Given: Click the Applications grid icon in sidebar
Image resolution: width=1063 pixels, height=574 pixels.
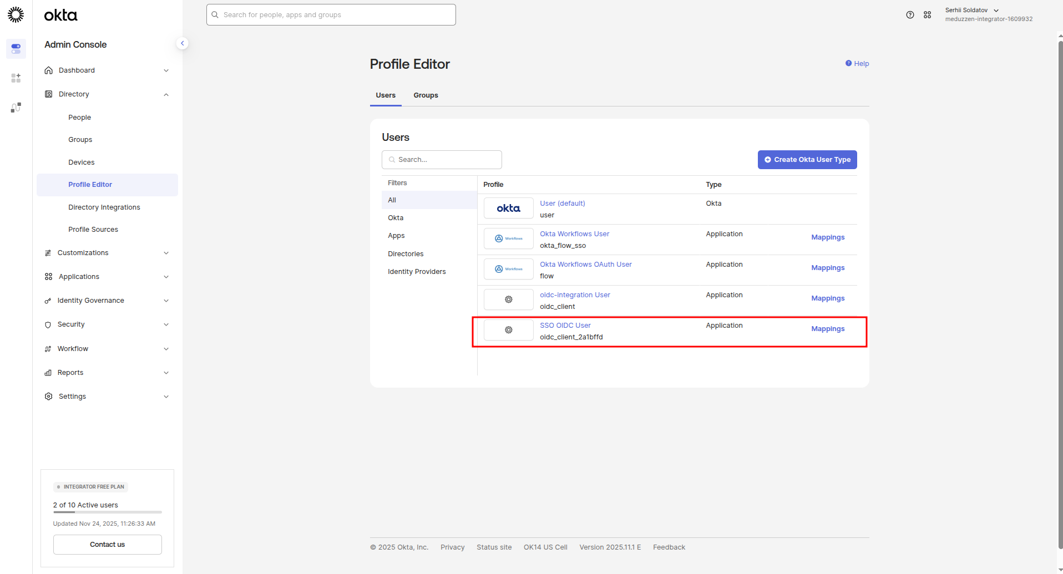Looking at the screenshot, I should pos(49,277).
